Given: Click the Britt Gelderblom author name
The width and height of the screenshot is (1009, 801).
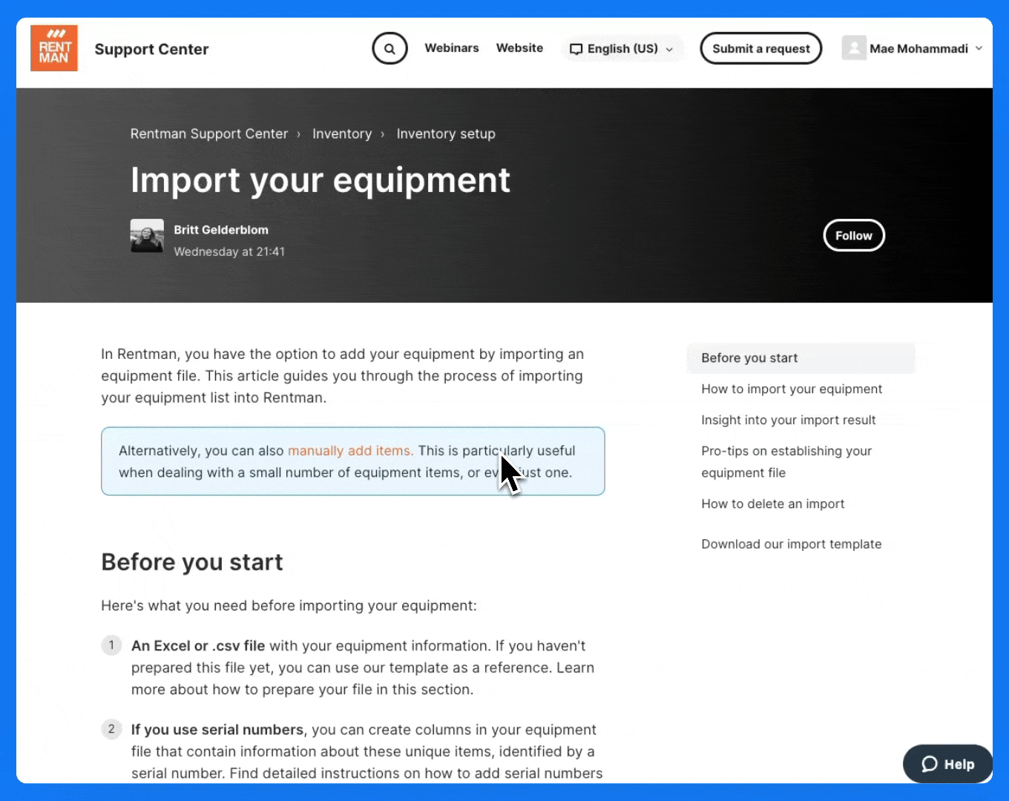Looking at the screenshot, I should point(221,230).
